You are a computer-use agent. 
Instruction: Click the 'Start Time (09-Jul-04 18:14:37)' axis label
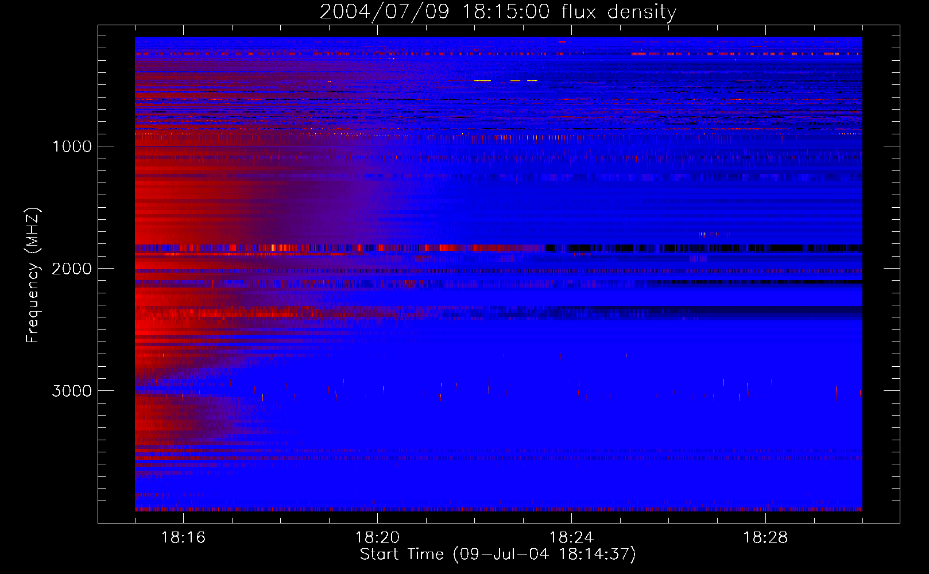click(x=498, y=554)
